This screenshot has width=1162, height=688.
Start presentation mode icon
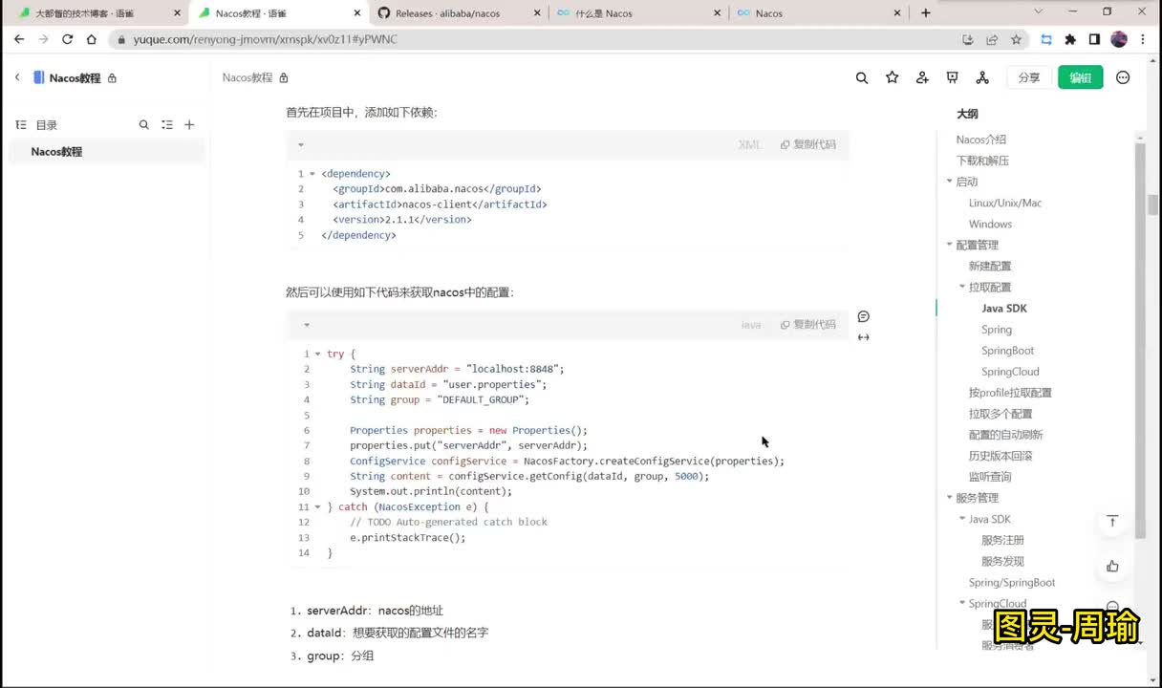(x=952, y=77)
